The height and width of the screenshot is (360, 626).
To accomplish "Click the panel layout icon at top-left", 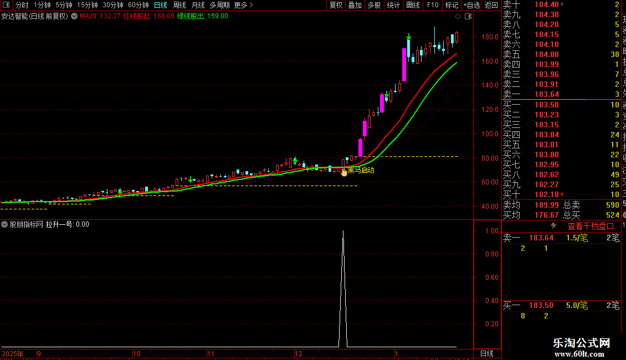I will (6, 5).
